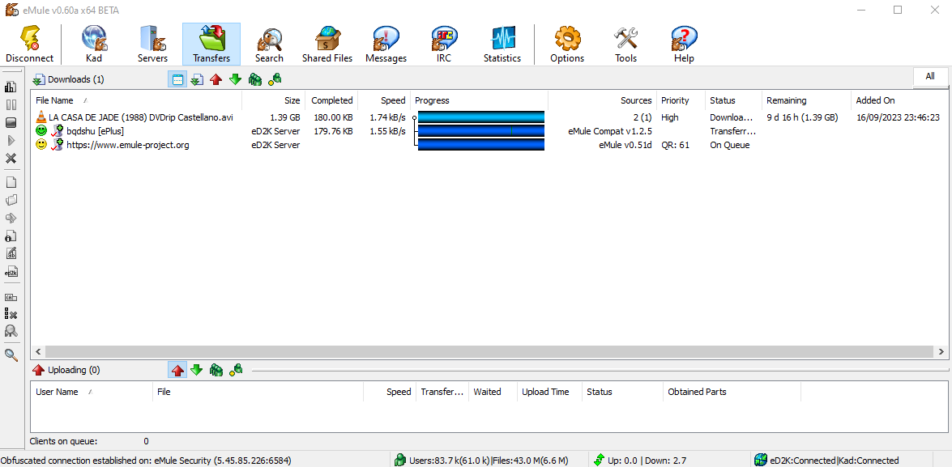The width and height of the screenshot is (952, 467).
Task: Show uploading list in upper pane
Action: (x=216, y=79)
